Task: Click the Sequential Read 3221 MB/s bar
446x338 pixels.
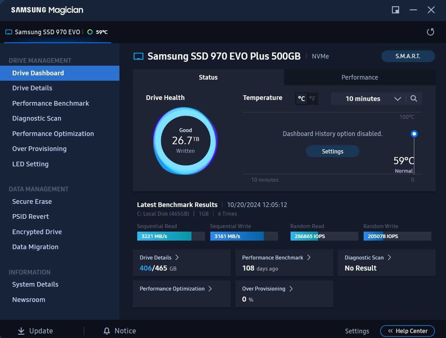Action: 171,236
